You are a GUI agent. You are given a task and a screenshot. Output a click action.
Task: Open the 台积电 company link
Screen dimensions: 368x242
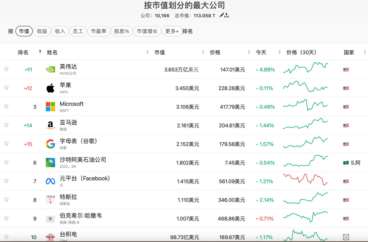tap(68, 234)
